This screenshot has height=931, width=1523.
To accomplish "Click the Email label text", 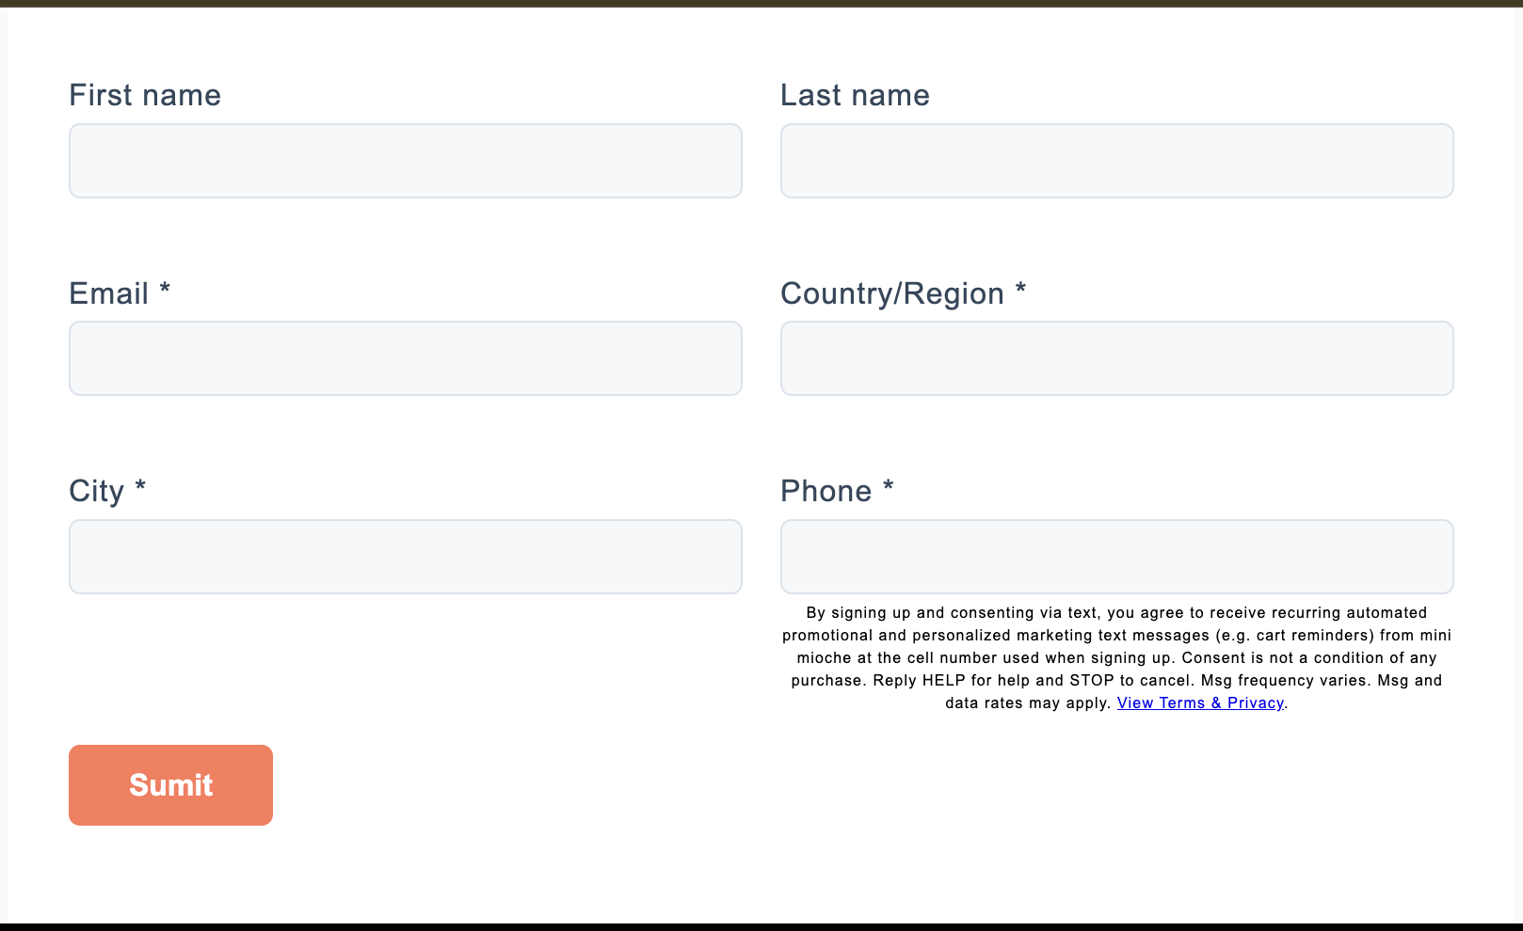I will 109,293.
